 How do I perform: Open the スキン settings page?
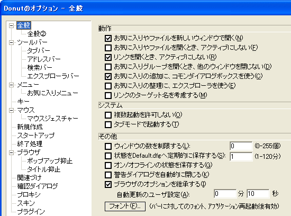pyautogui.click(x=26, y=203)
